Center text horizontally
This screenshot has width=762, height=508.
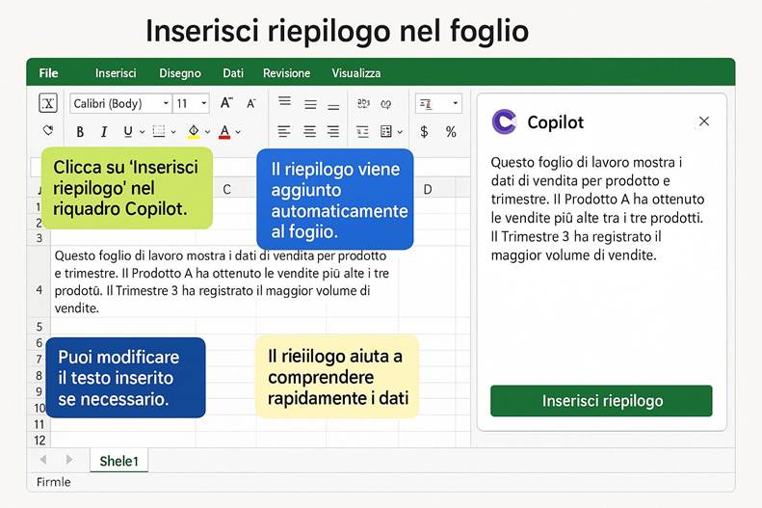coord(309,131)
